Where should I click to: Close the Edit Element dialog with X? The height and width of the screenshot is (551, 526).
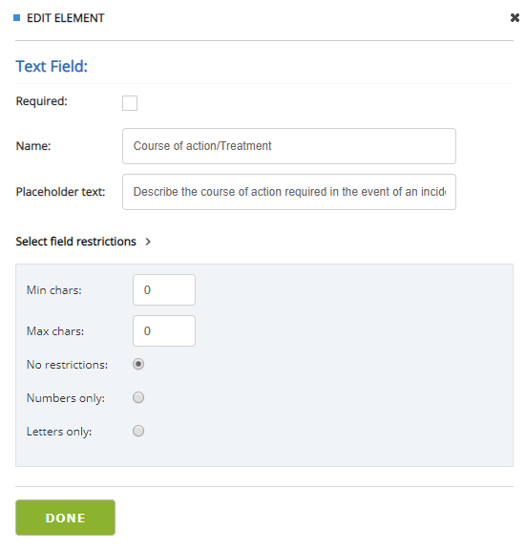[x=515, y=17]
